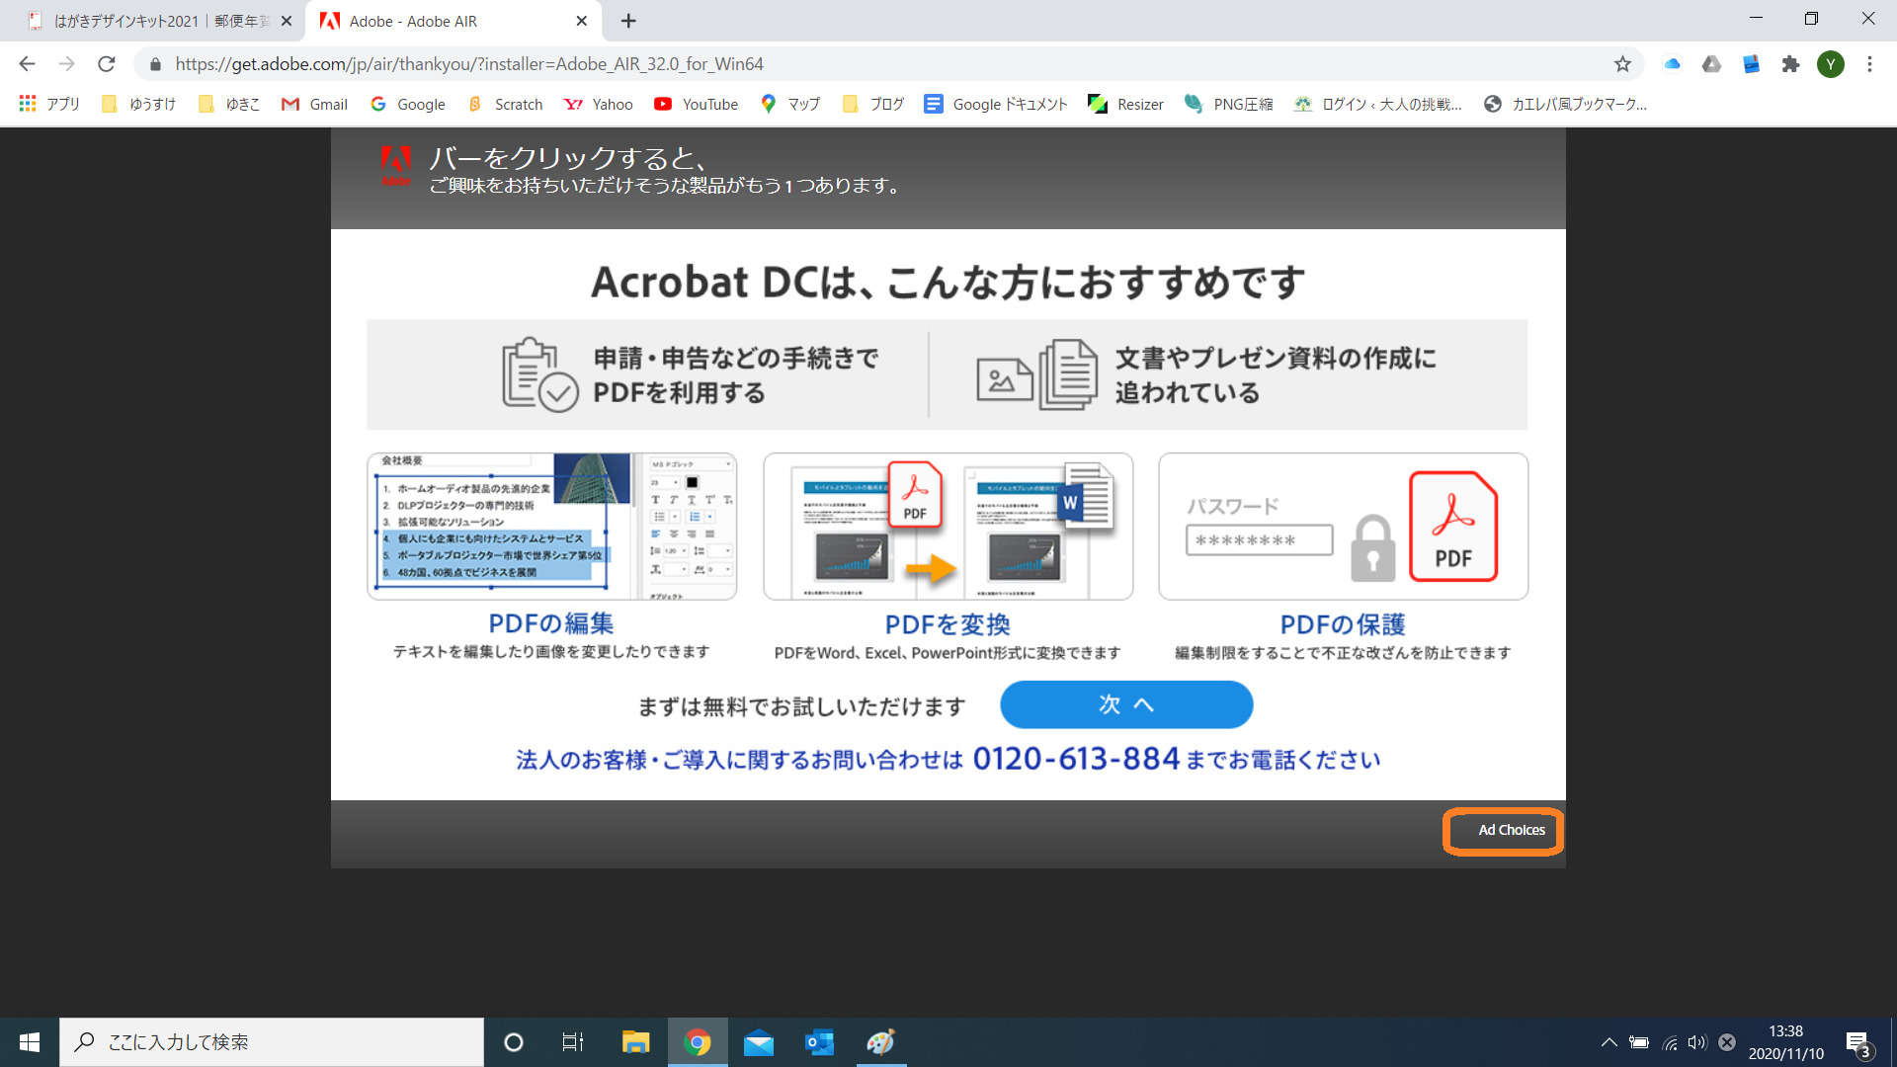Open the Chrome three-dot menu
This screenshot has width=1897, height=1067.
tap(1869, 64)
